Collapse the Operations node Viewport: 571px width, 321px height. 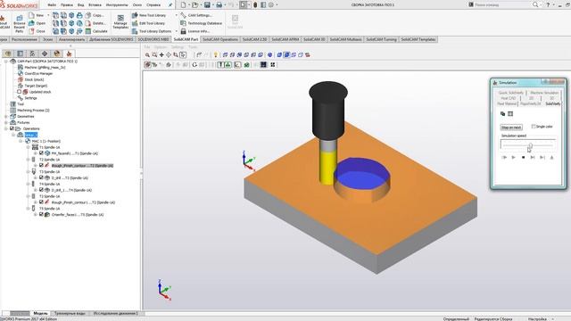[x=6, y=128]
